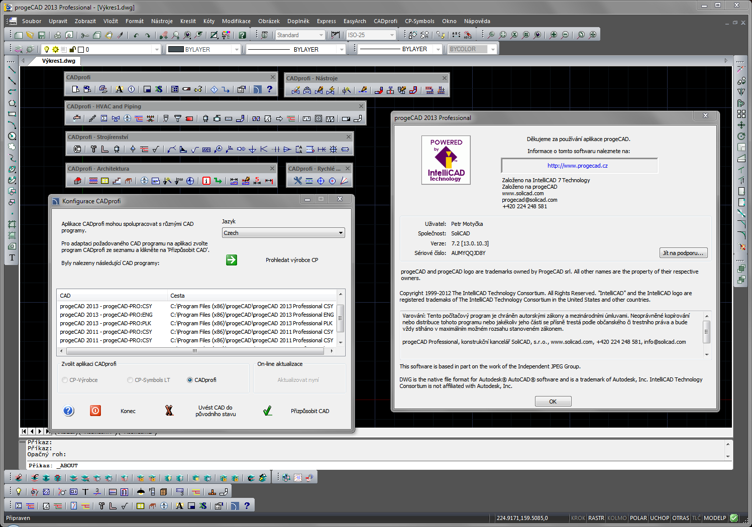Screen dimensions: 752x527
Task: Select the Text tool (T) in left toolbar
Action: pyautogui.click(x=12, y=257)
